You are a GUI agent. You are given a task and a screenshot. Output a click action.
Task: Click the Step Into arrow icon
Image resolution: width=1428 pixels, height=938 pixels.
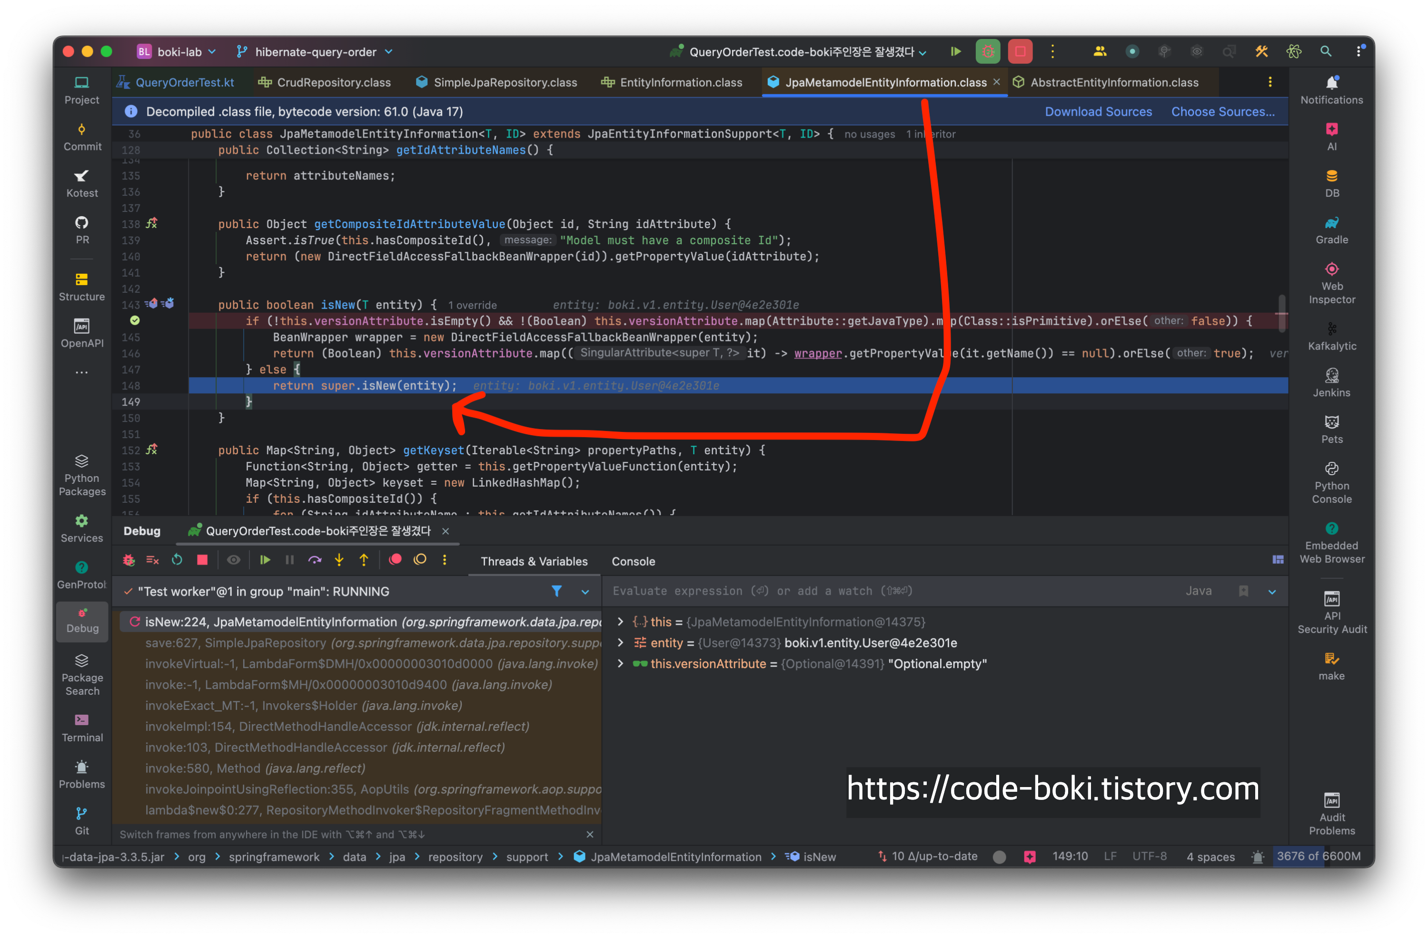pos(339,560)
